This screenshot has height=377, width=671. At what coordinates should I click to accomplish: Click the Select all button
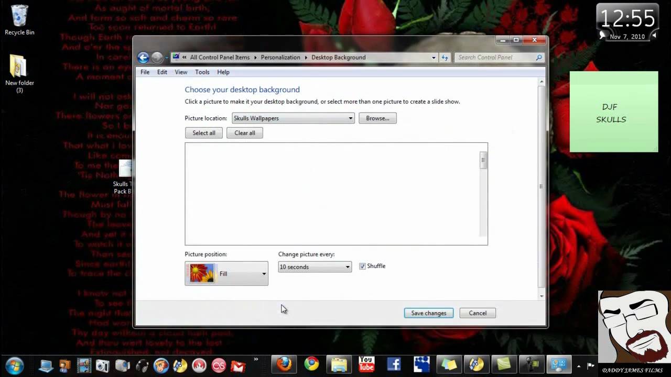pos(204,133)
